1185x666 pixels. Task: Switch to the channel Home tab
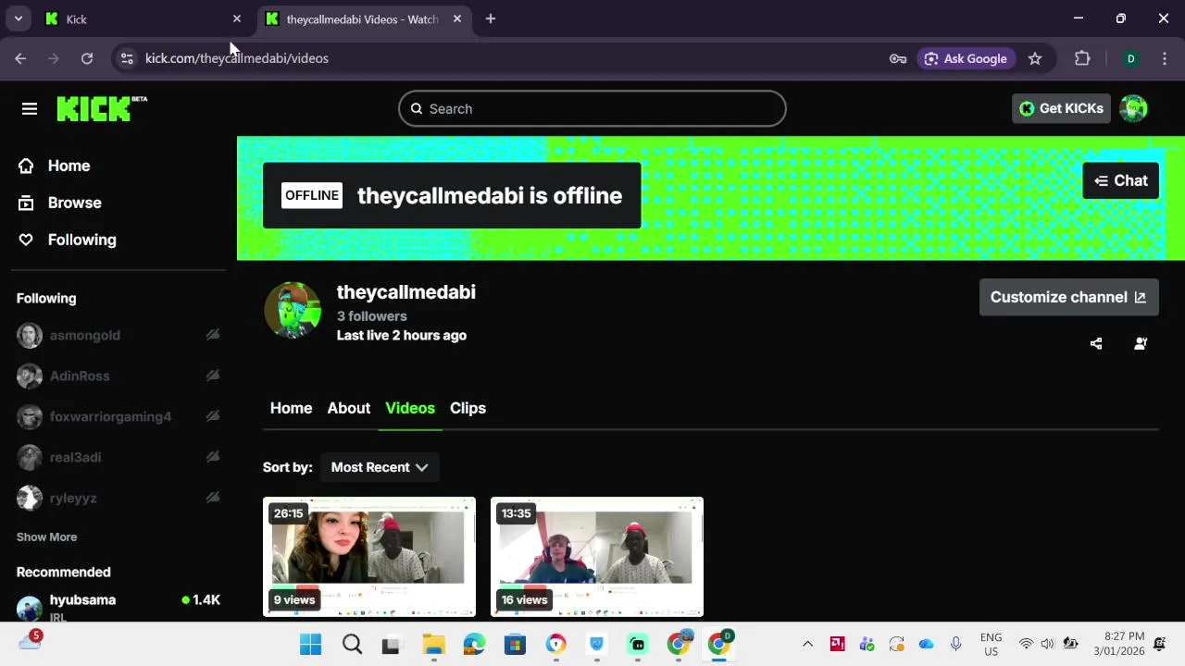coord(291,408)
